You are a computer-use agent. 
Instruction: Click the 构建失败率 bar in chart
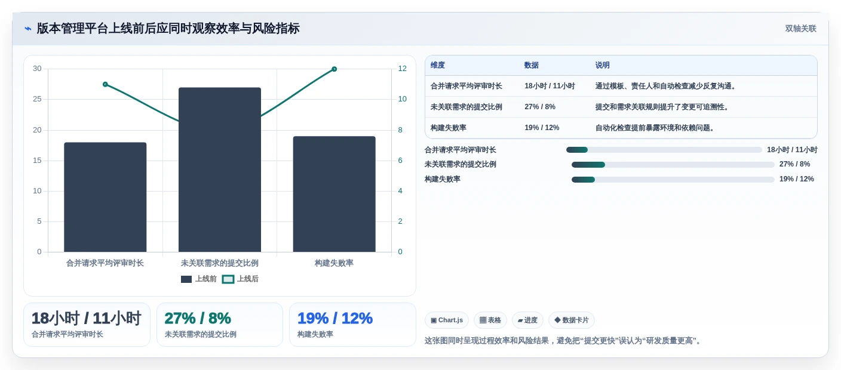pos(334,194)
